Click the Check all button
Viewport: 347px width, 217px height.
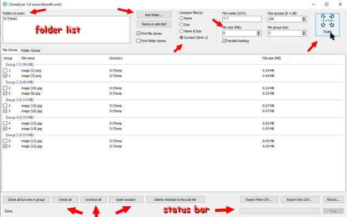pos(65,200)
